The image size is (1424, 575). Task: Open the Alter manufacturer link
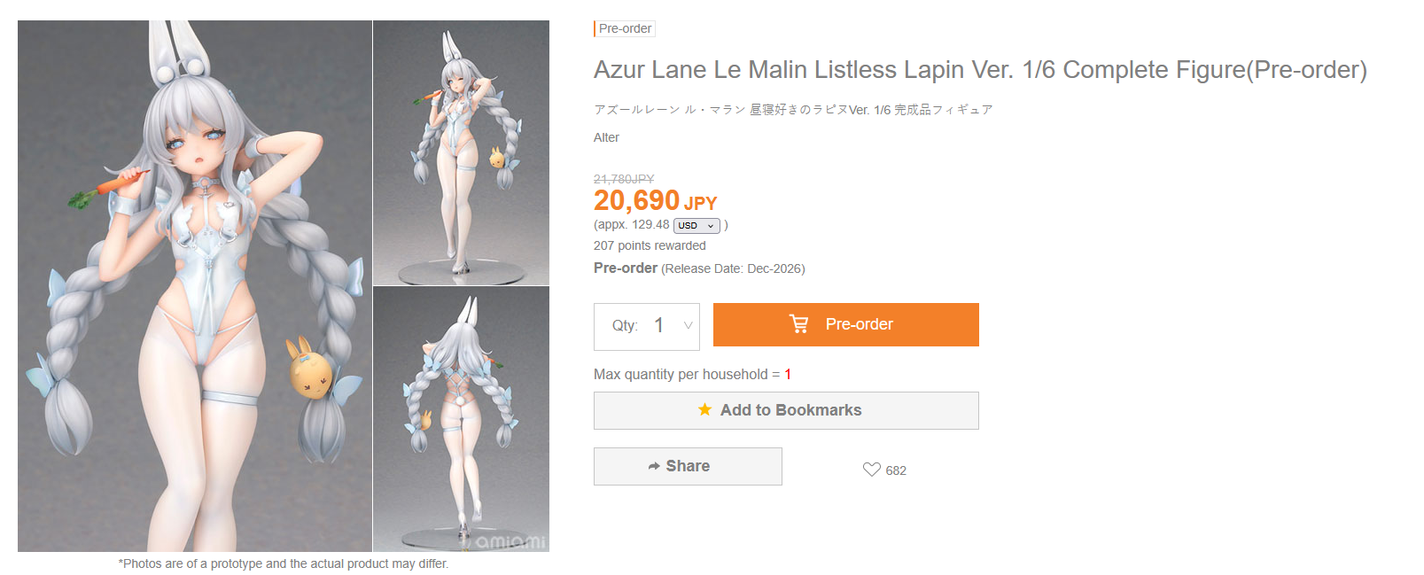pos(606,137)
